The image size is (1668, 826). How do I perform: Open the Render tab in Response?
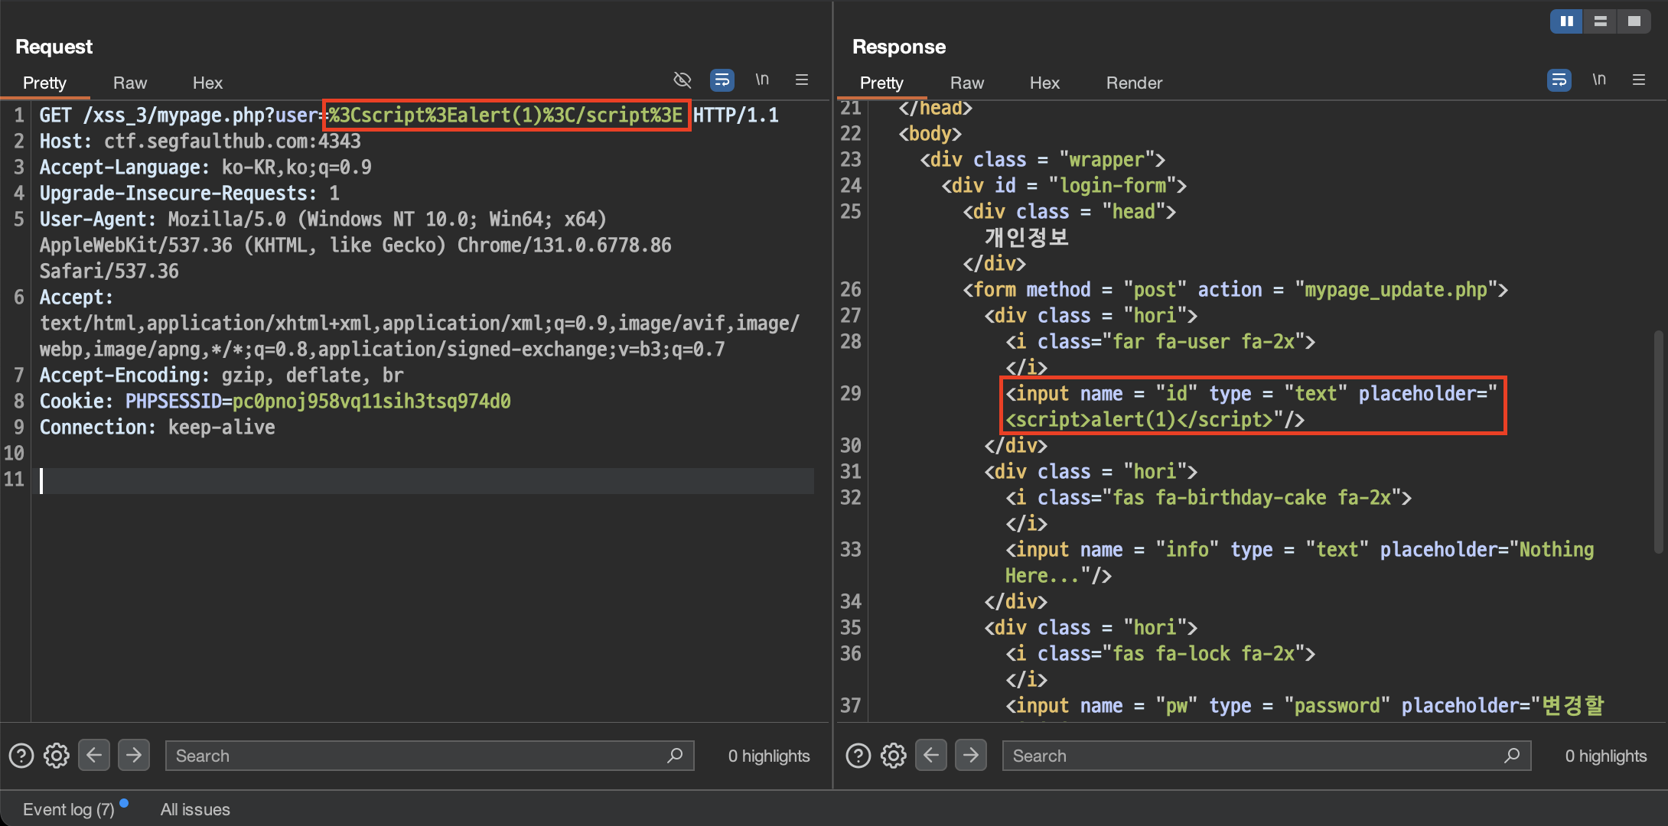click(x=1134, y=83)
